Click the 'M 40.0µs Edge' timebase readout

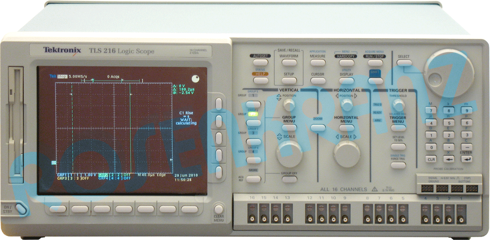click(151, 175)
